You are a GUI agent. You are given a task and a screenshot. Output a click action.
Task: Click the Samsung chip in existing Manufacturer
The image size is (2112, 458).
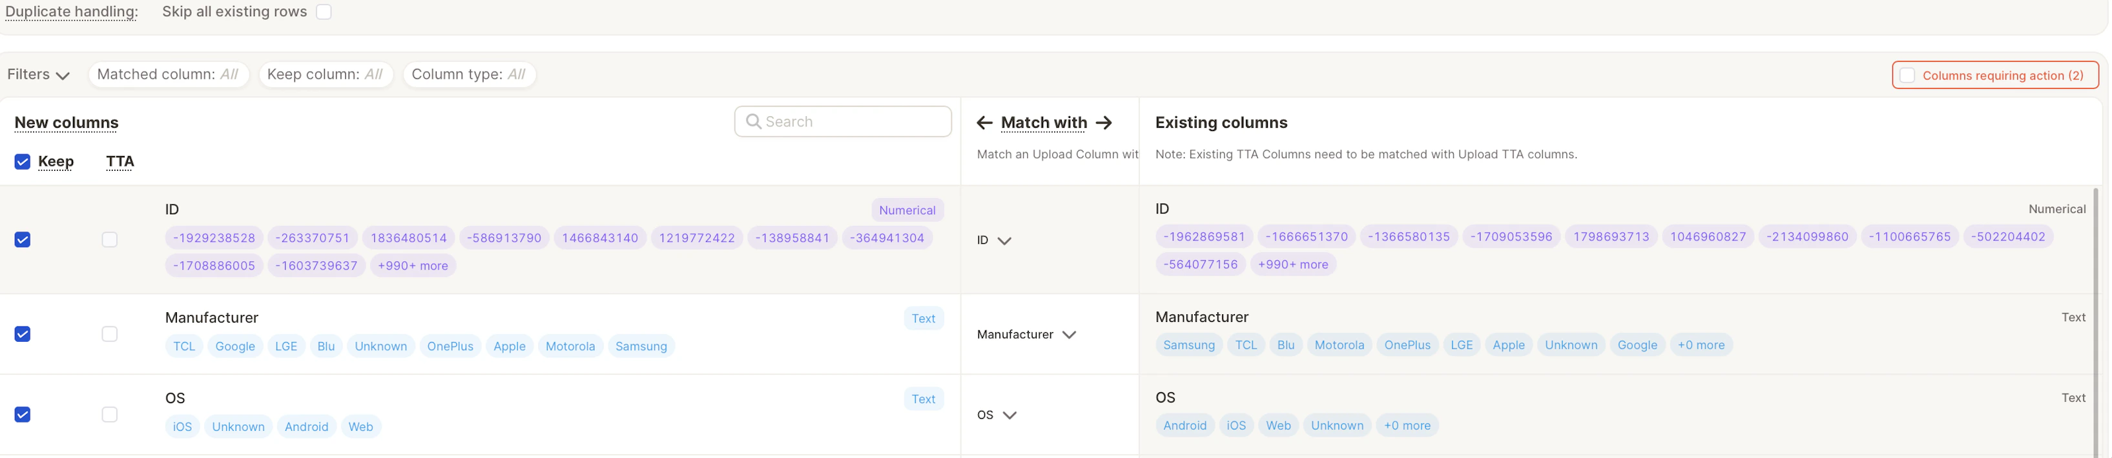click(x=1189, y=345)
